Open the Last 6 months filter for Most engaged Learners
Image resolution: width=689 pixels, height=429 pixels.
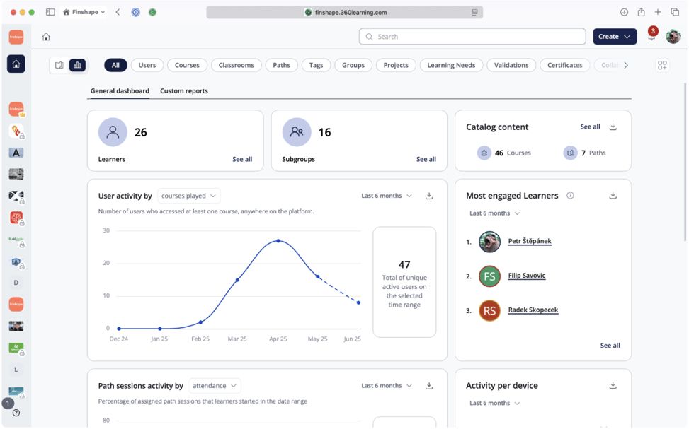495,213
